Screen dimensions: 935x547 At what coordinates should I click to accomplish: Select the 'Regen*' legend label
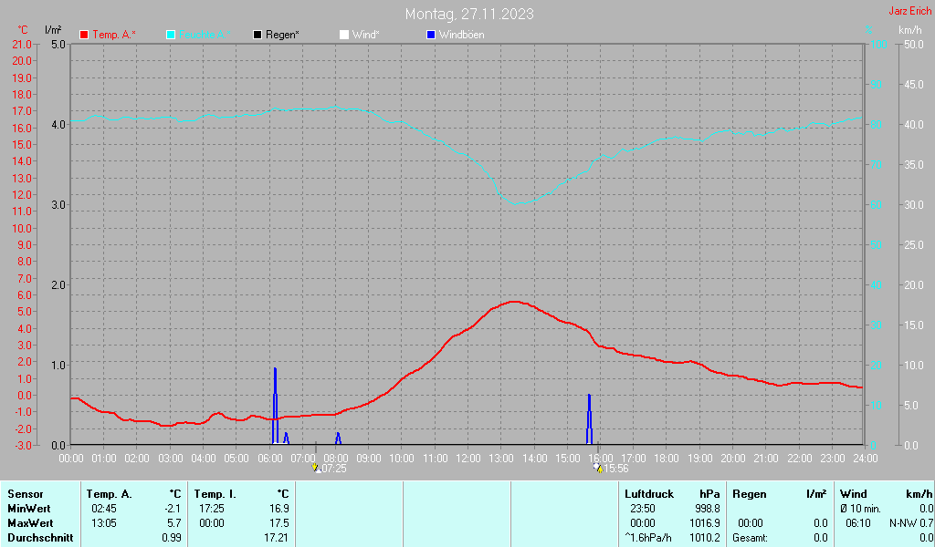[x=282, y=36]
